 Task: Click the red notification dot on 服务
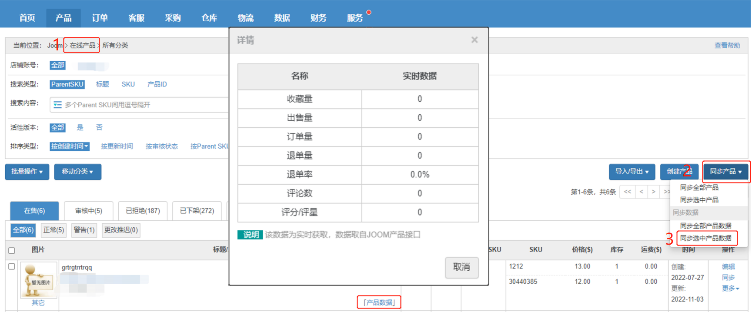pyautogui.click(x=369, y=12)
